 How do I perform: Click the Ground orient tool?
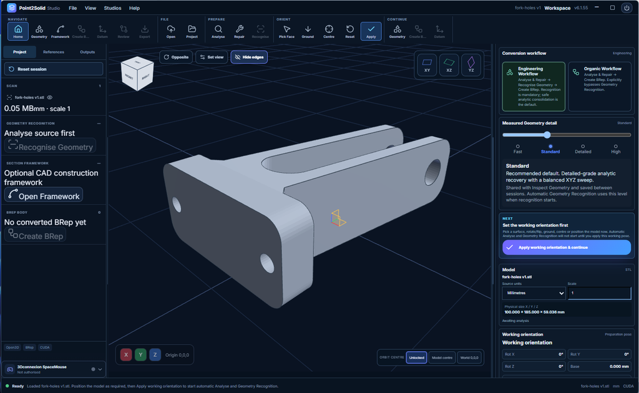point(308,31)
